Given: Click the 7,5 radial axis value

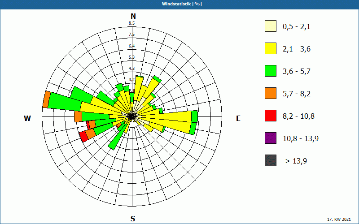Looking at the screenshot, I should [131, 34].
